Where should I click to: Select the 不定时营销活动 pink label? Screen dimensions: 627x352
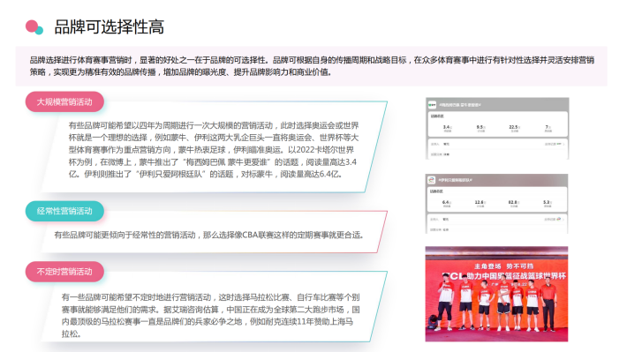[x=64, y=272]
